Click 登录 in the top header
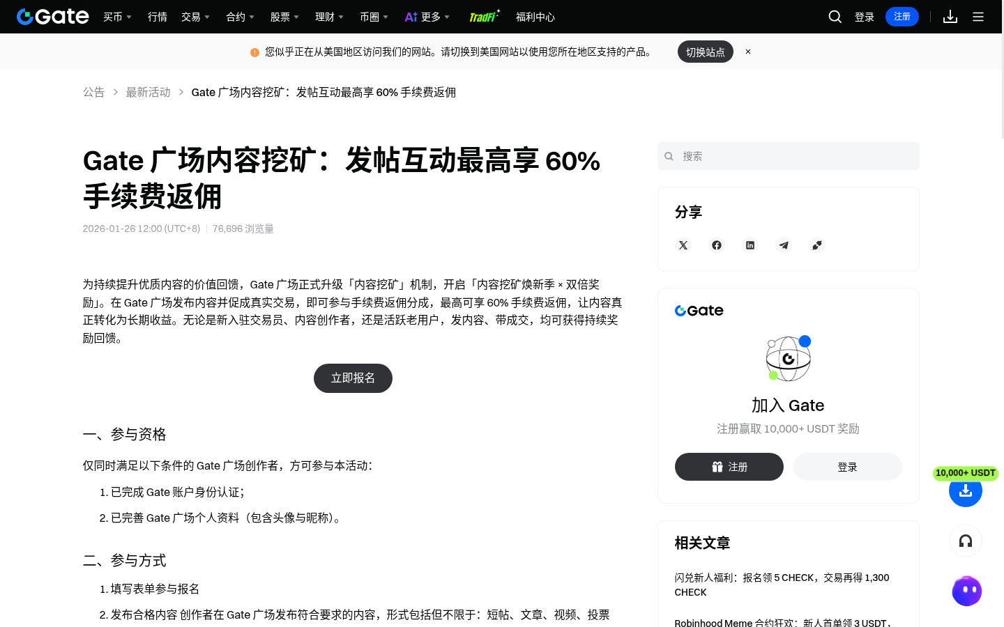The image size is (1004, 627). pyautogui.click(x=865, y=17)
